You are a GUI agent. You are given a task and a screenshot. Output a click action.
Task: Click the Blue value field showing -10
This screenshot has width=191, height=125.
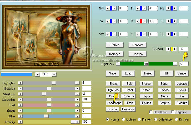(87, 116)
